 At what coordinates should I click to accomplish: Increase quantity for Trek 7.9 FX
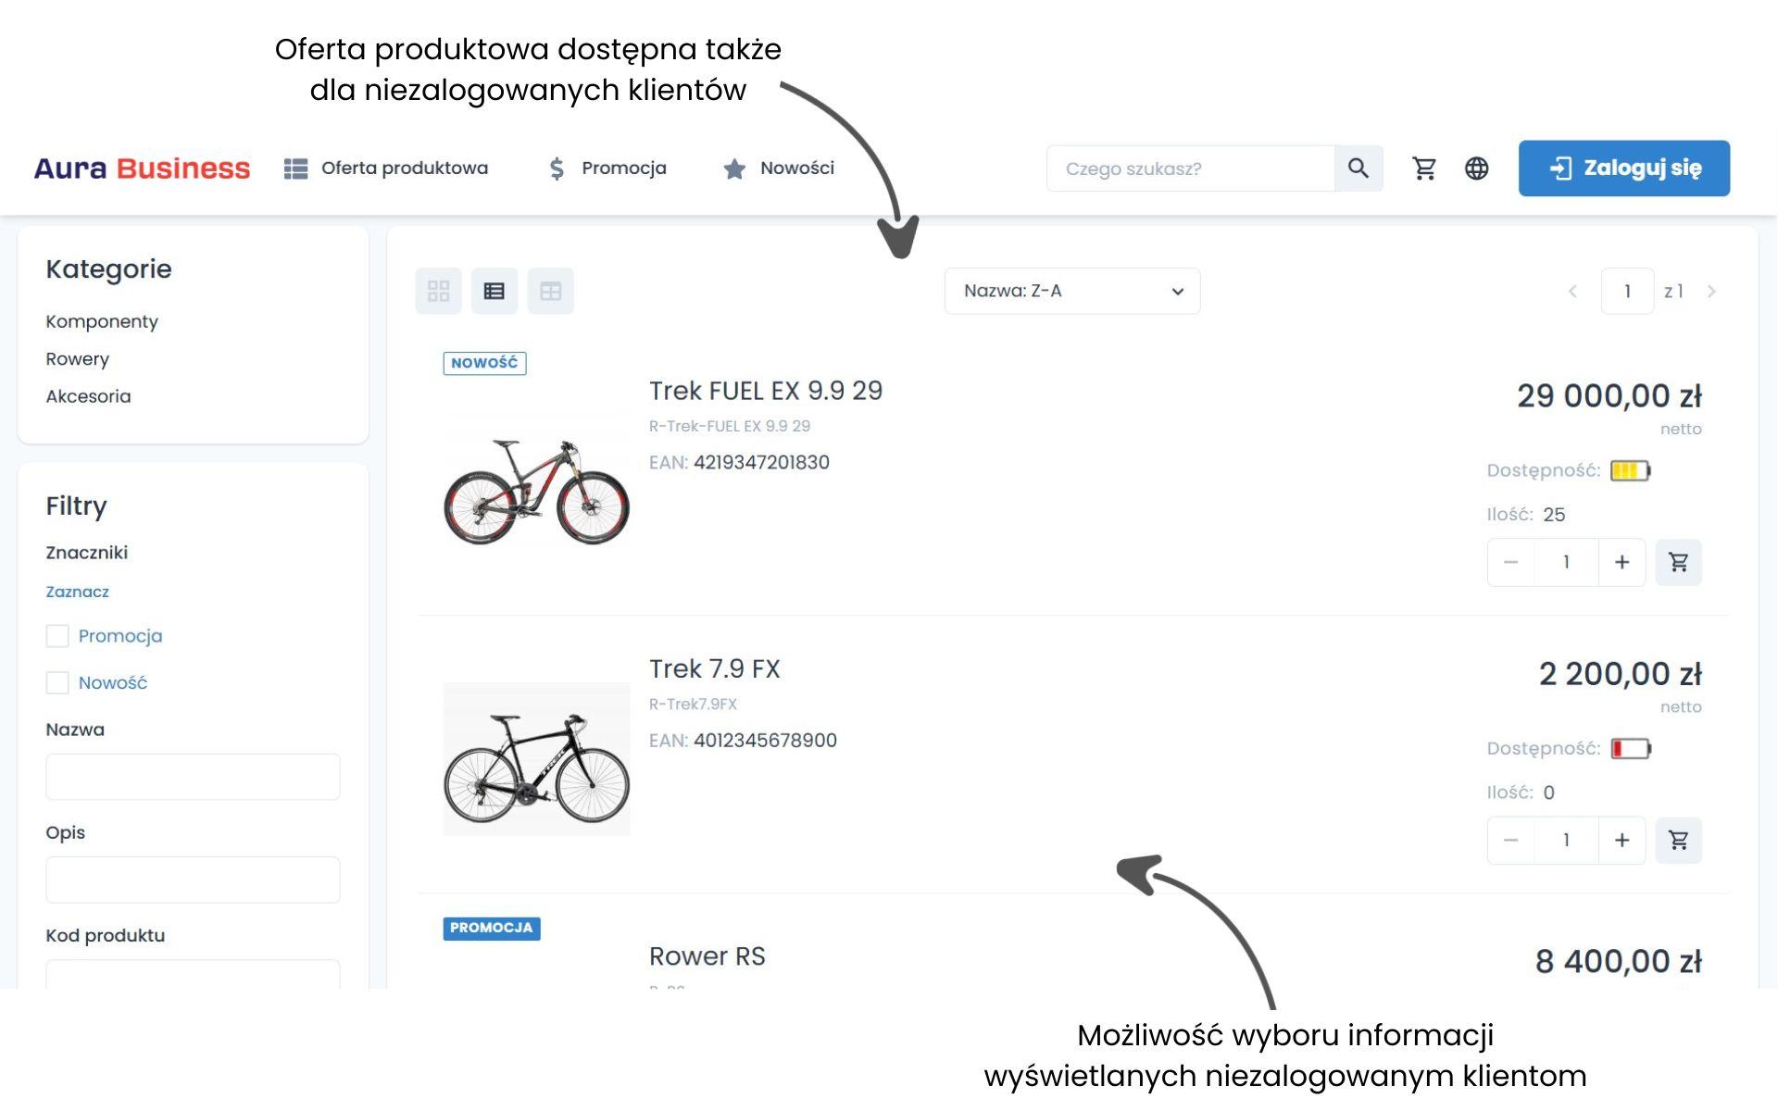(x=1622, y=840)
